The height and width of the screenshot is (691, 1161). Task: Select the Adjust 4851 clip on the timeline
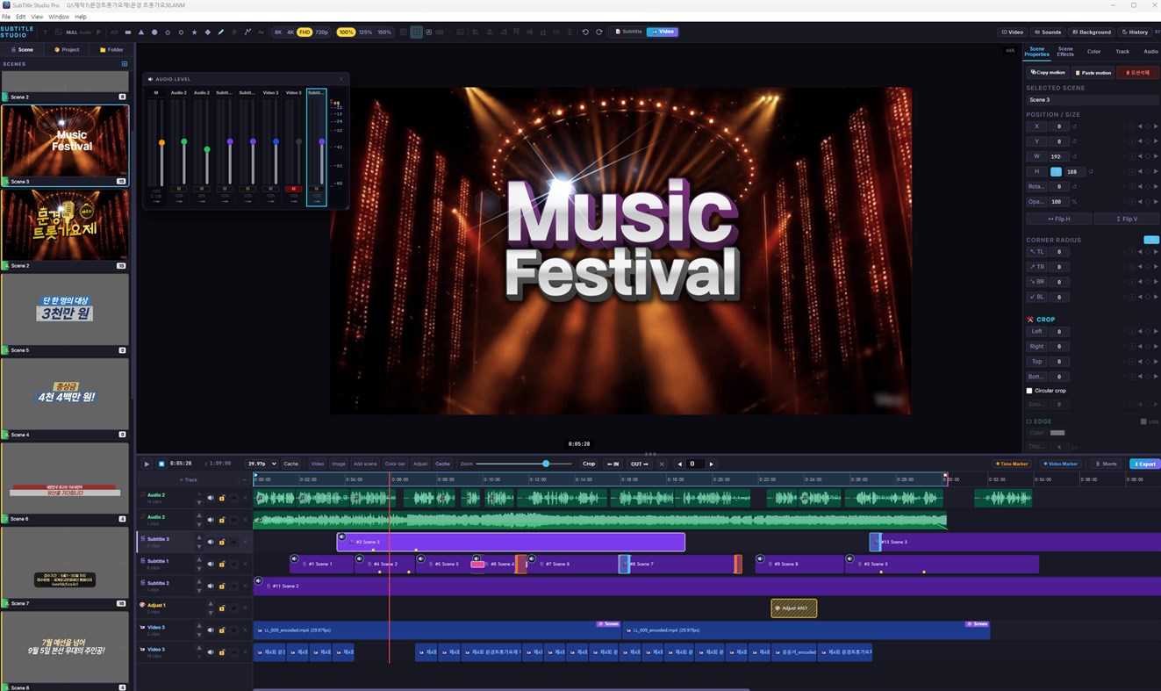[794, 608]
